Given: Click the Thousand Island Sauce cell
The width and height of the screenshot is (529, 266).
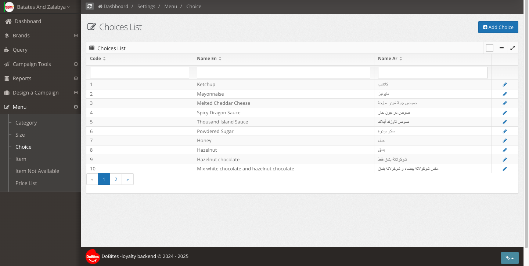Looking at the screenshot, I should [x=284, y=122].
